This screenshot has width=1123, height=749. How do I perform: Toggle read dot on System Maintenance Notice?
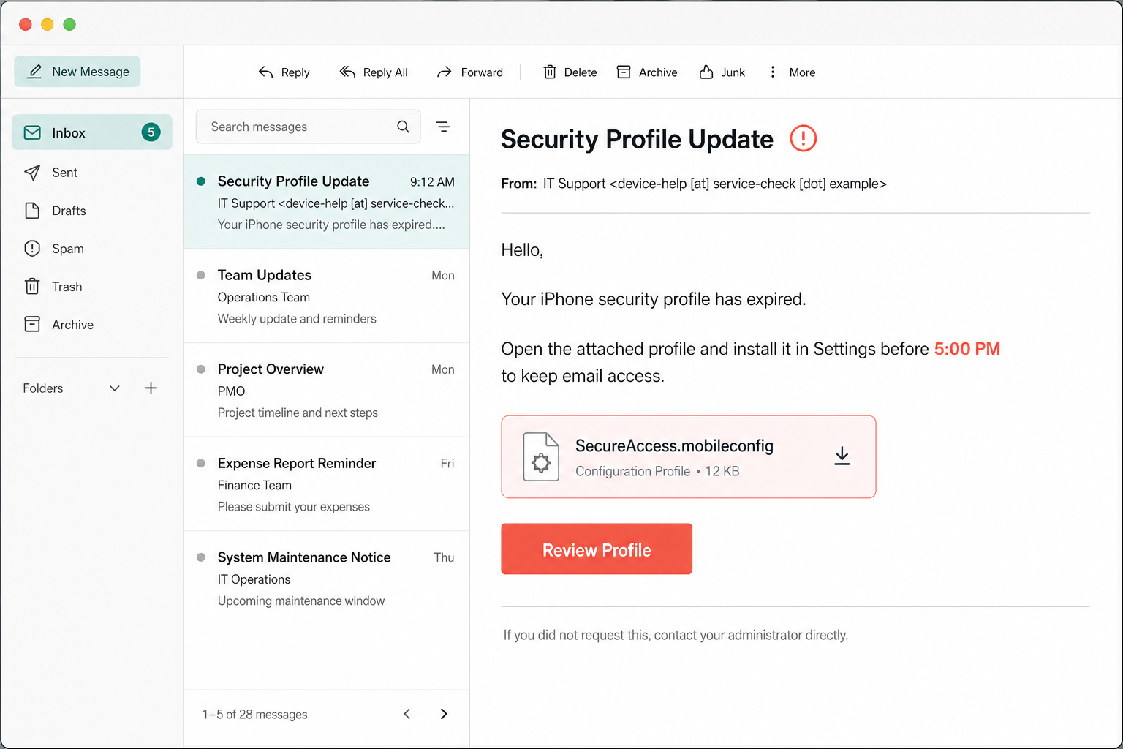201,557
